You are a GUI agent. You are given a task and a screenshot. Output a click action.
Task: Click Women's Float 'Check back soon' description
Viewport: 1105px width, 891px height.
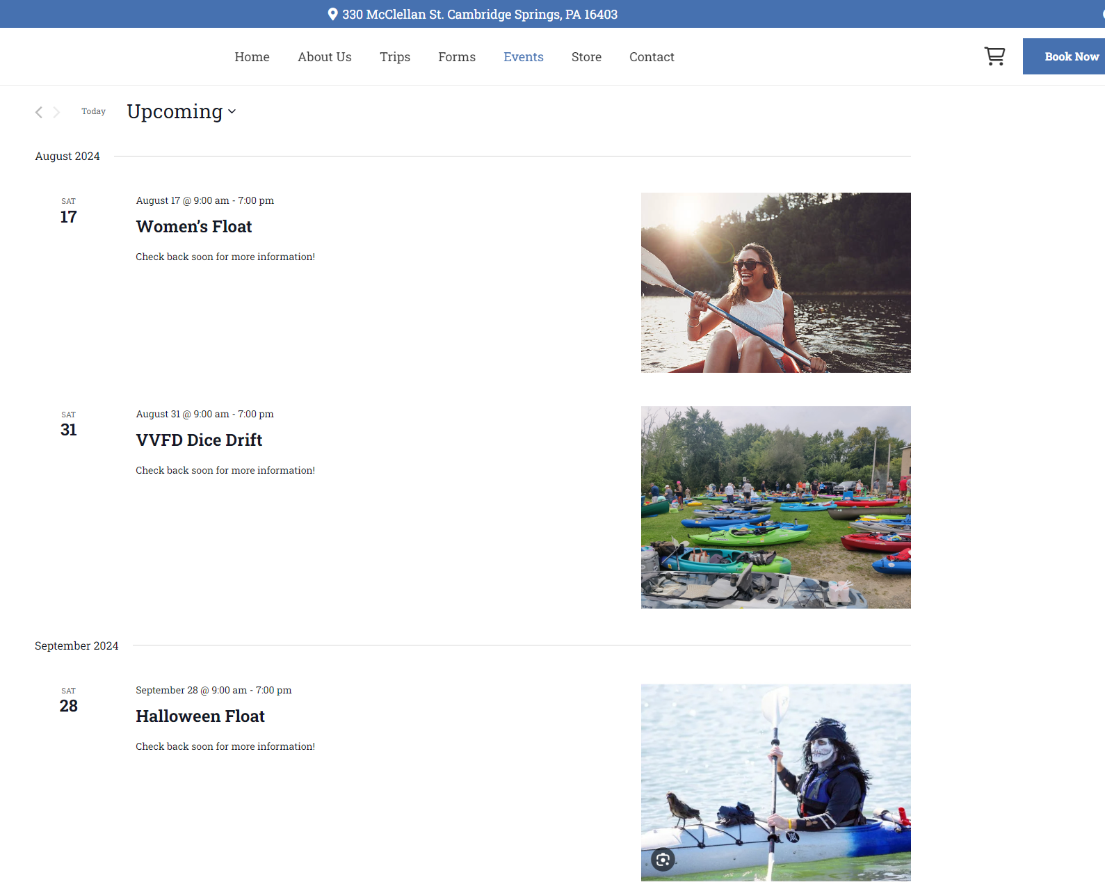coord(225,257)
